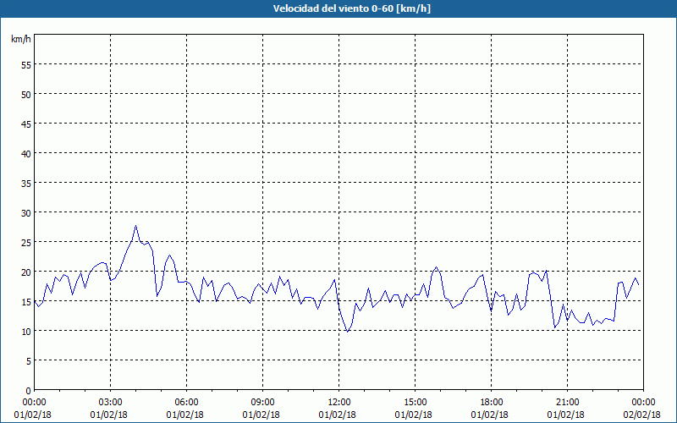Screen dimensions: 677x423
Task: Select the y-axis value '55'
Action: (x=26, y=65)
